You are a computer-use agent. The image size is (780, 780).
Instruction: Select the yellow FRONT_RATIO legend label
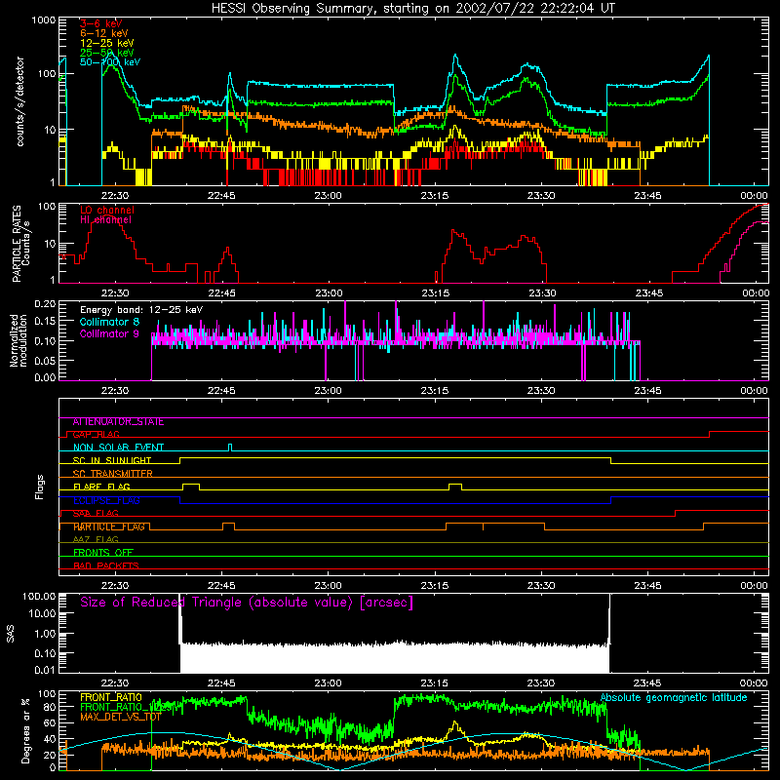pyautogui.click(x=111, y=697)
